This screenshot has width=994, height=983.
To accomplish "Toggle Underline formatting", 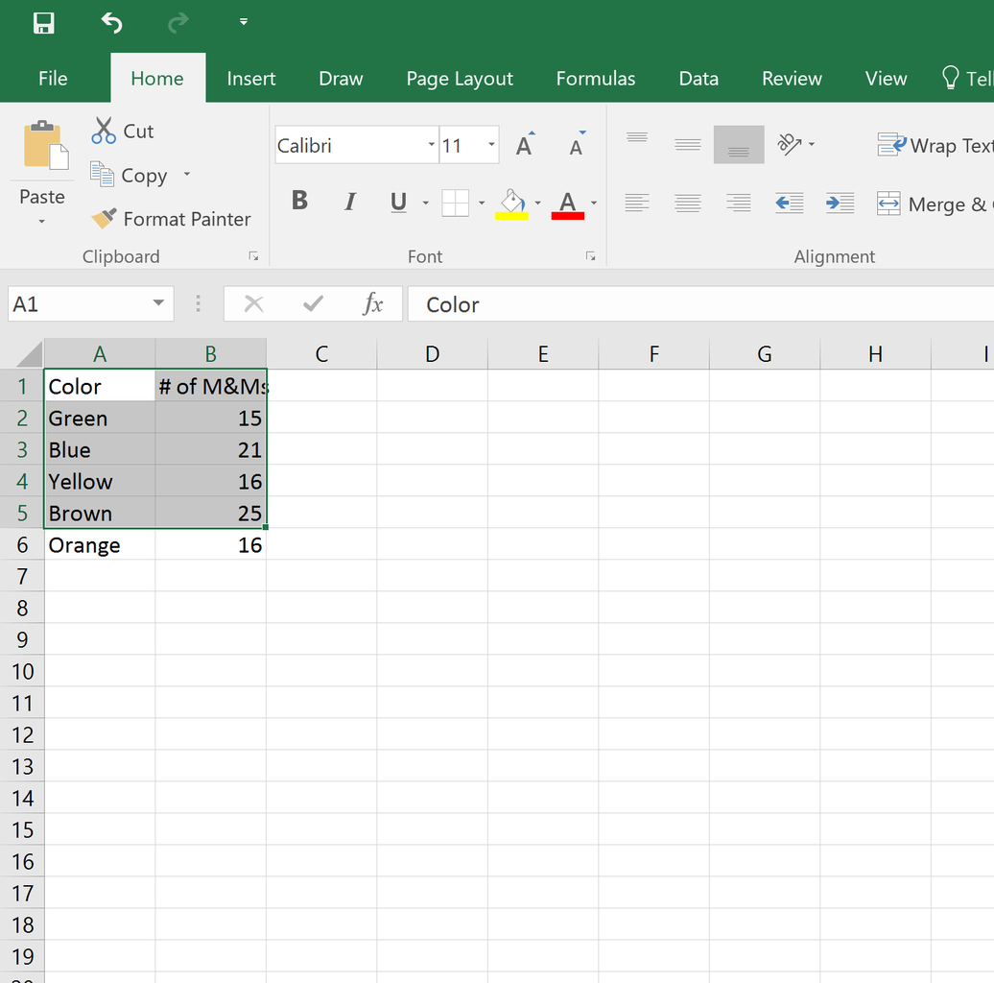I will coord(399,203).
